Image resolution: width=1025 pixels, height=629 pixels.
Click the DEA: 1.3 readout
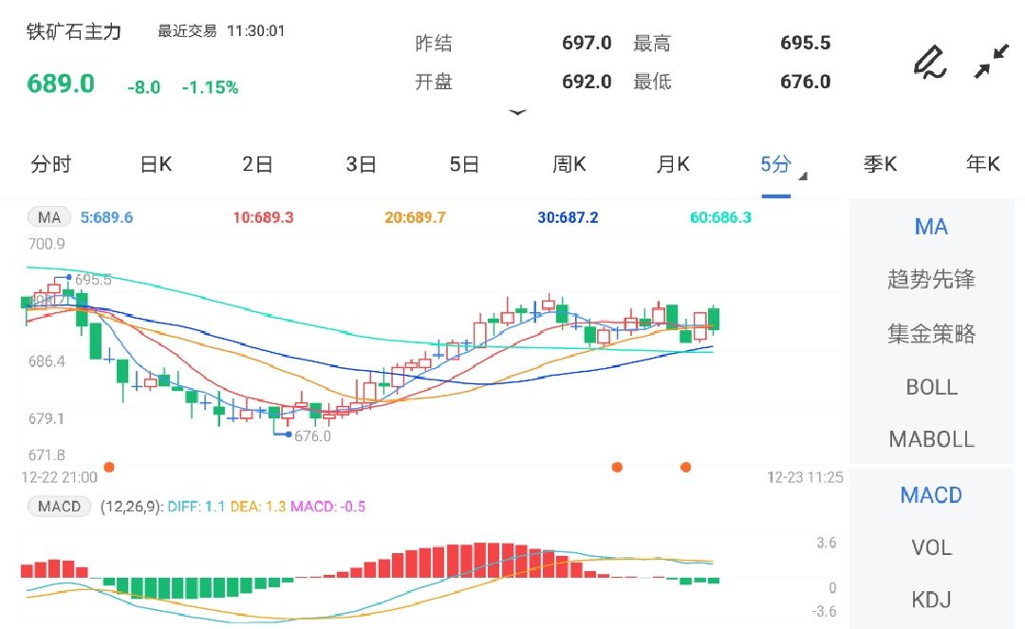(x=257, y=507)
